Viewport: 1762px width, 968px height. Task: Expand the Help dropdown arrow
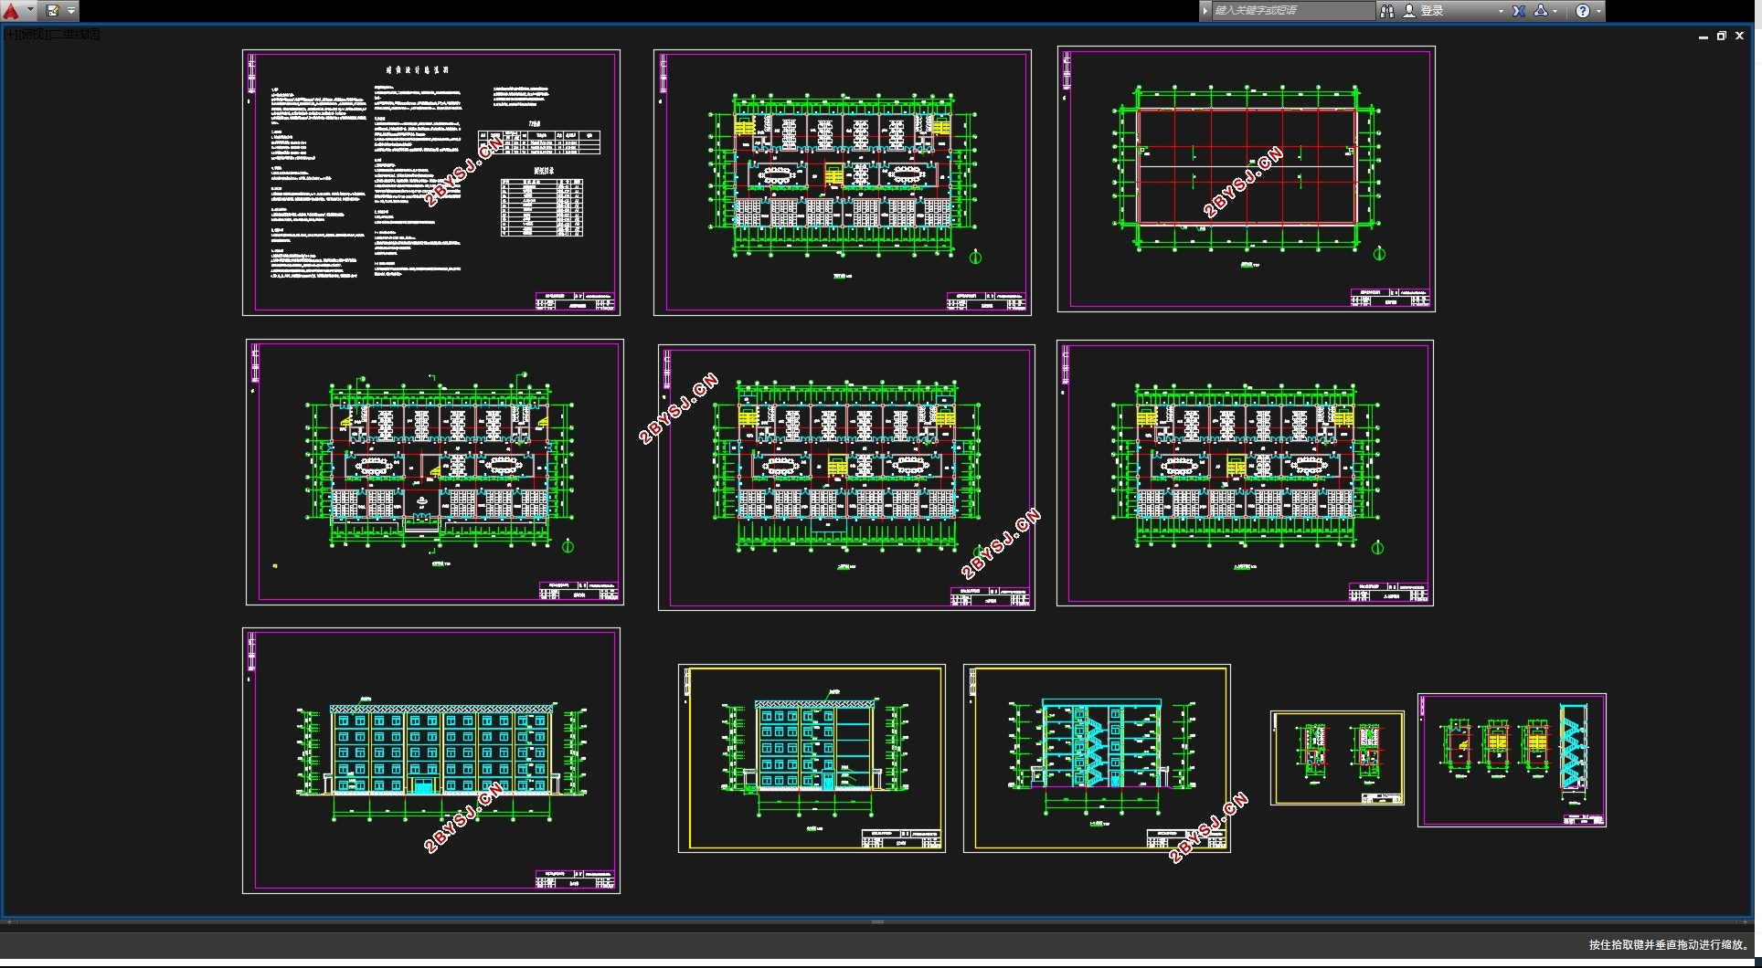click(1598, 11)
